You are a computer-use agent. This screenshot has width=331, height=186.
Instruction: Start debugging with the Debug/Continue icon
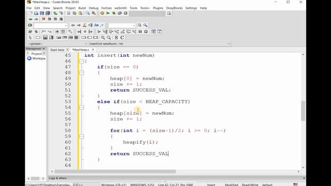(x=99, y=32)
